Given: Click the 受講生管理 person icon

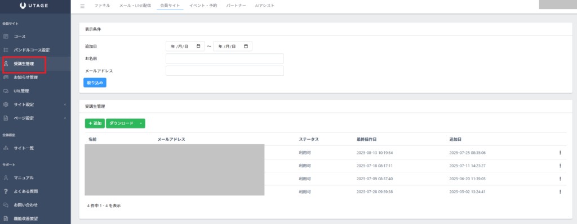Looking at the screenshot, I should 6,64.
